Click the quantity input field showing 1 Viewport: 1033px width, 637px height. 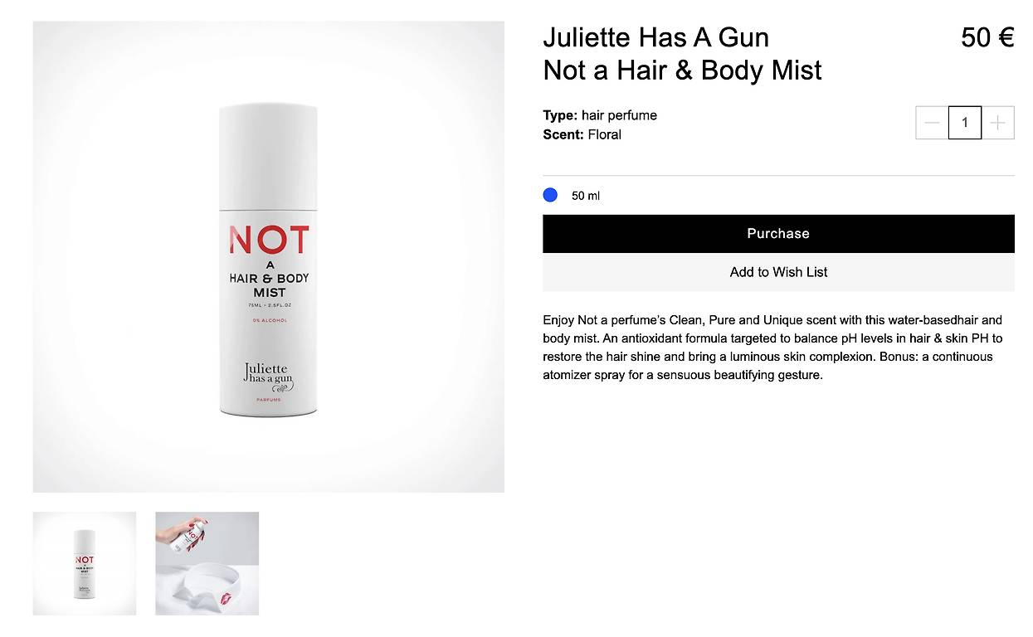tap(965, 123)
